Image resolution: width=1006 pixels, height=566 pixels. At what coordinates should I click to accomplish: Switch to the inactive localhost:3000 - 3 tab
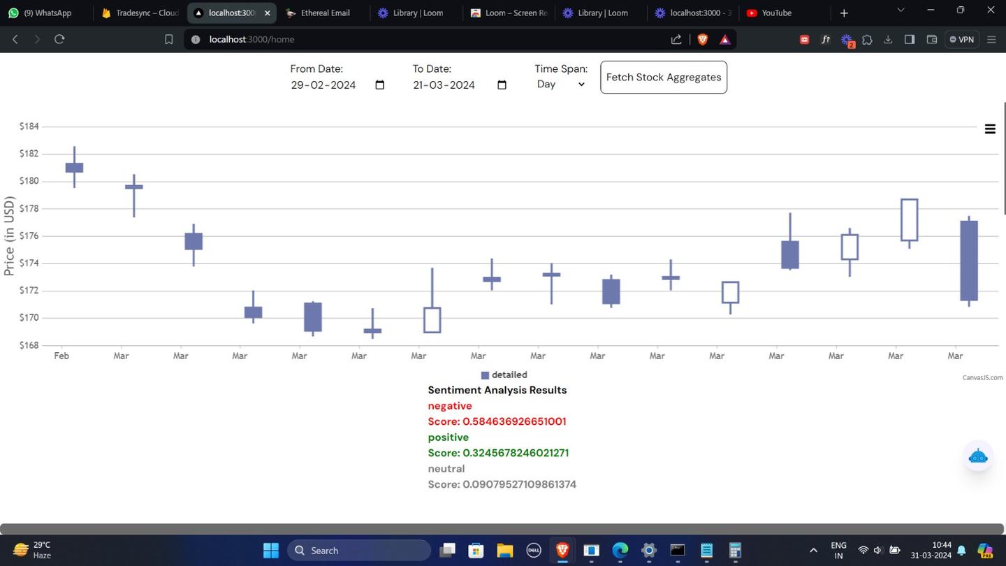coord(693,13)
